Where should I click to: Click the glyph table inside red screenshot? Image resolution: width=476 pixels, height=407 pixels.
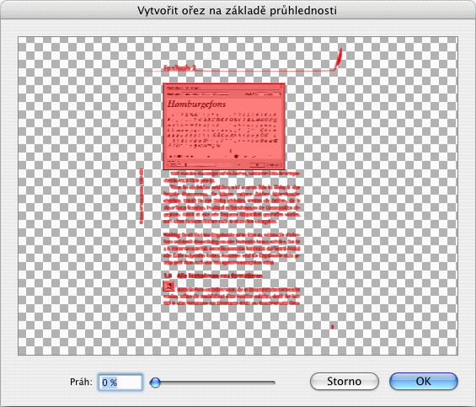tap(222, 130)
